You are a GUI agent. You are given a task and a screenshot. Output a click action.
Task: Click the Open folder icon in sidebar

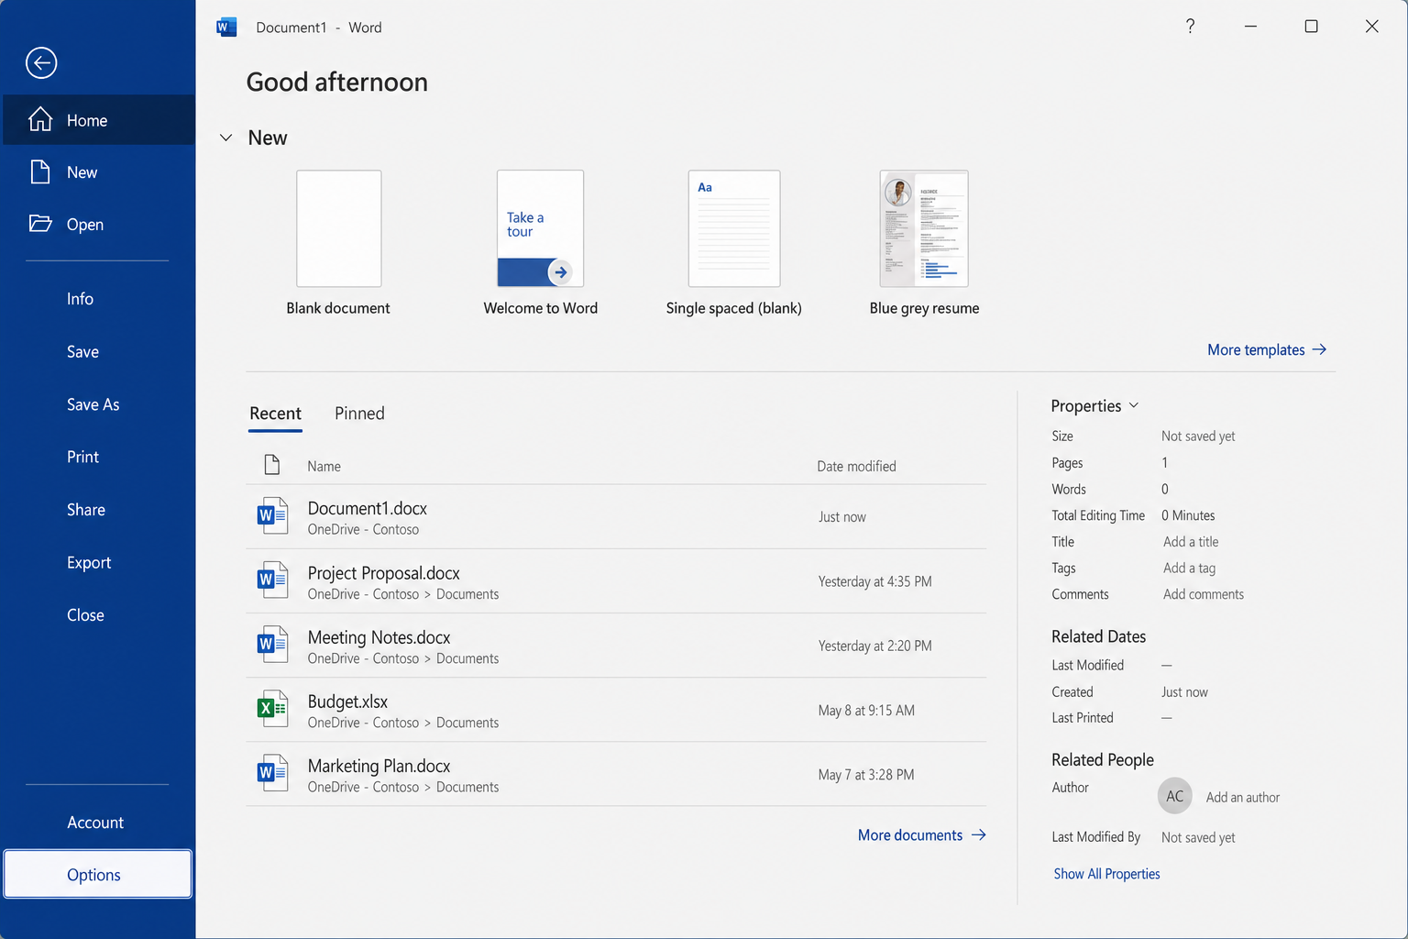(x=40, y=224)
